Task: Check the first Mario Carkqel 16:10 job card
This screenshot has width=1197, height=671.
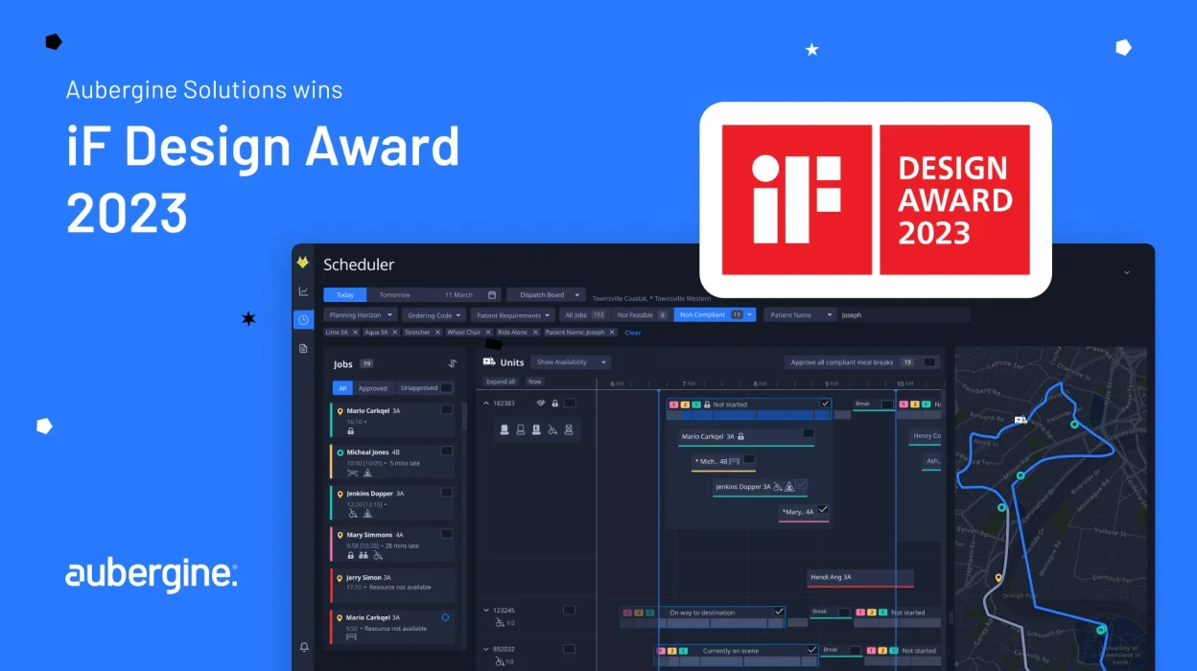Action: (x=446, y=409)
